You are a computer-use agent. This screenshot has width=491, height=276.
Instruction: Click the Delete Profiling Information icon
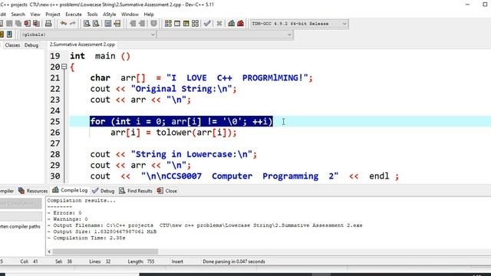point(240,24)
